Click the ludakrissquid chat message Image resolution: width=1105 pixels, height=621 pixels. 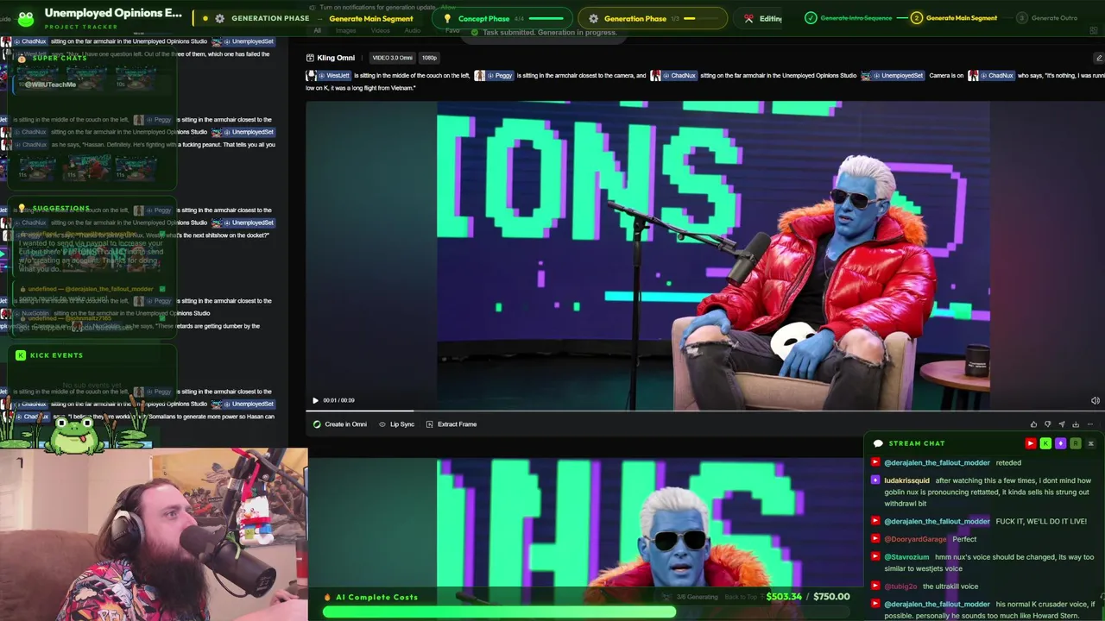[x=983, y=492]
